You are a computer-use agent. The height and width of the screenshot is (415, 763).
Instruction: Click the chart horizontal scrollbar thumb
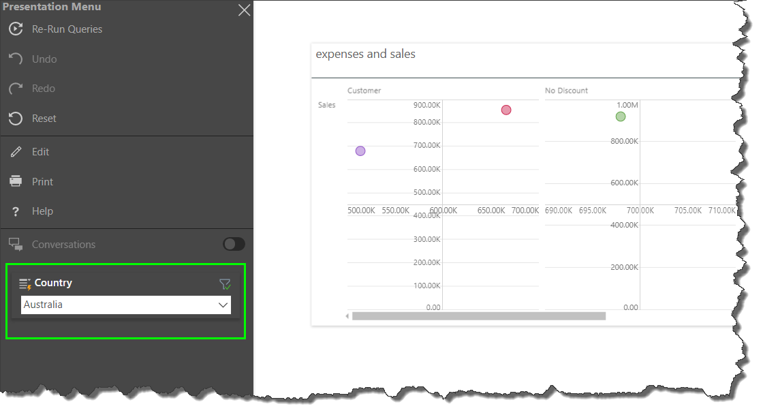tap(478, 316)
